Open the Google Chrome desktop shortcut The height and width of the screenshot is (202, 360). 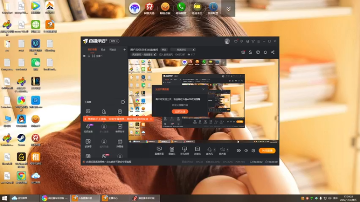tap(21, 177)
